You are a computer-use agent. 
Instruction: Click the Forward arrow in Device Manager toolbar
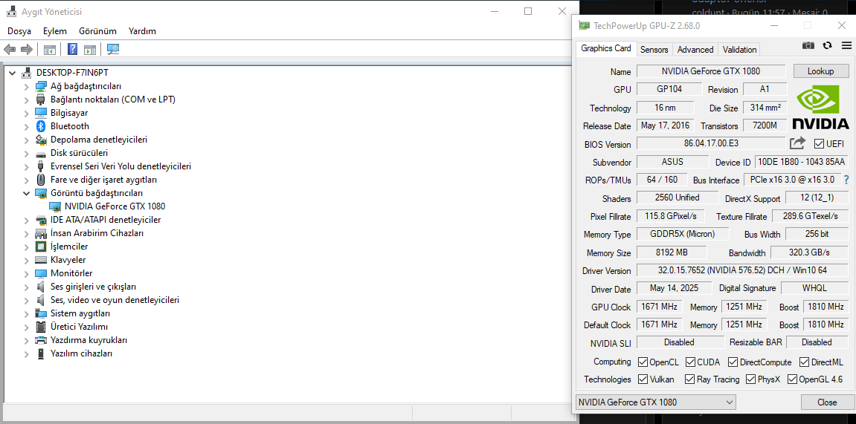pos(26,50)
